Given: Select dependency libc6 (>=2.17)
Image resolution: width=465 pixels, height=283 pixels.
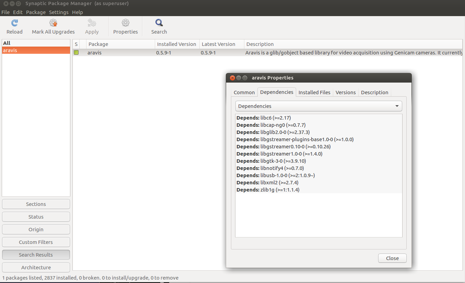Looking at the screenshot, I should tap(318, 118).
